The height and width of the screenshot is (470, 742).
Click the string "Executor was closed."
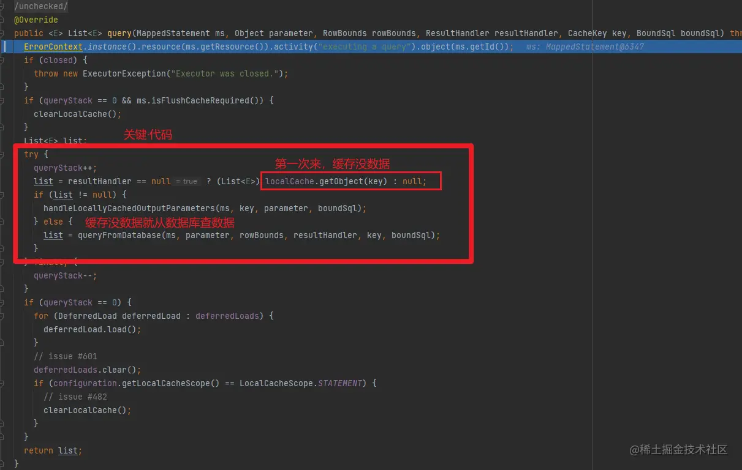click(x=224, y=73)
